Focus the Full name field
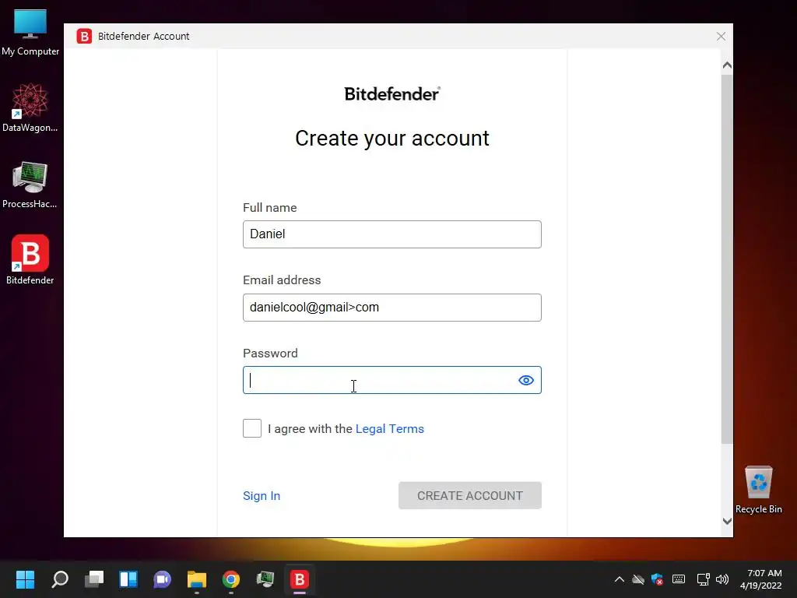The image size is (797, 598). 392,234
